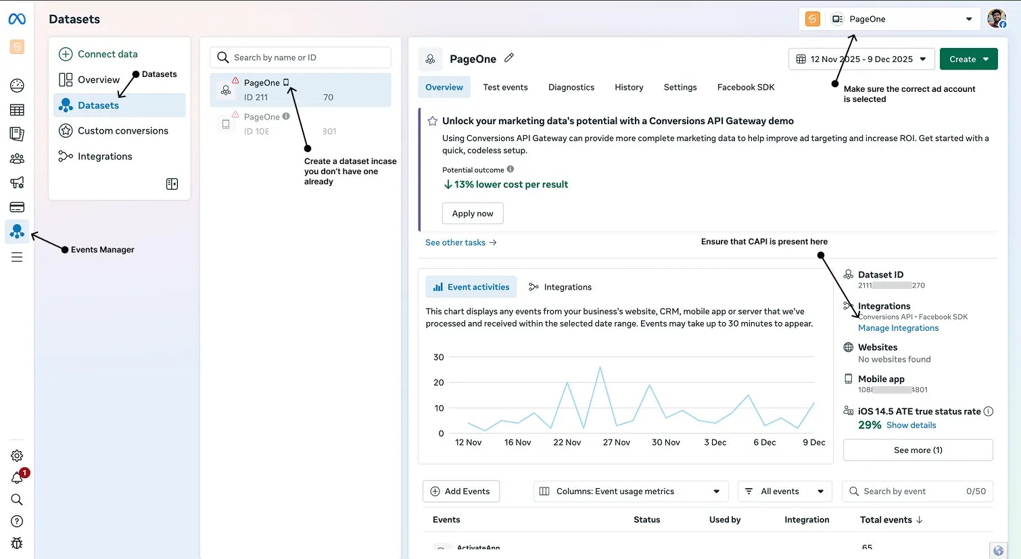Click the info icon beside iOS 14.5 ATE rate
The image size is (1021, 559).
coord(988,411)
